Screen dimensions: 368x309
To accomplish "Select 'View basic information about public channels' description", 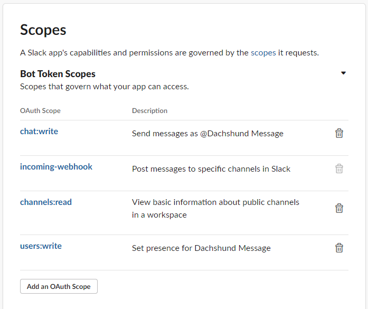I will (216, 209).
